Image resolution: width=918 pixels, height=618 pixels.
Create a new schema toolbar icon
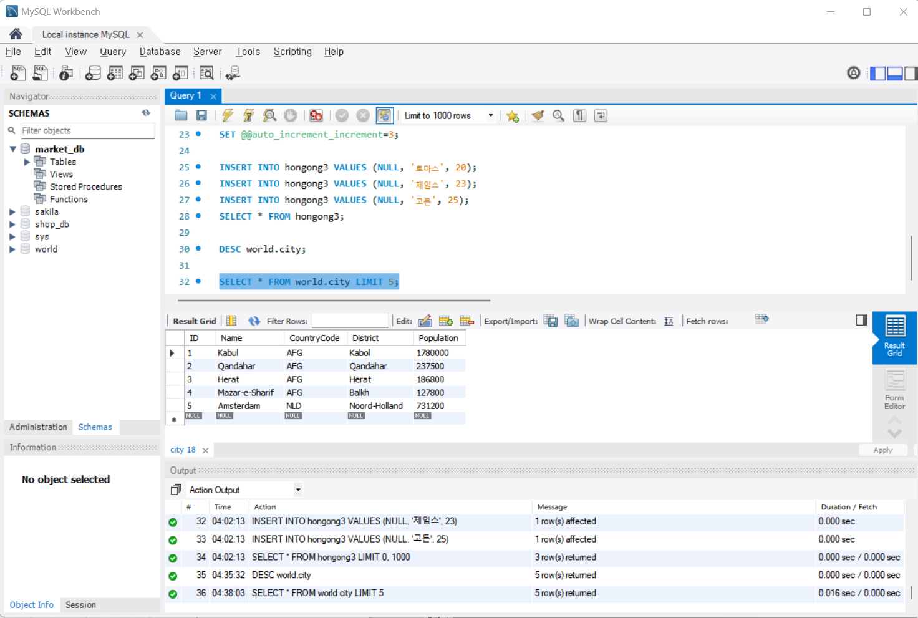click(x=93, y=73)
